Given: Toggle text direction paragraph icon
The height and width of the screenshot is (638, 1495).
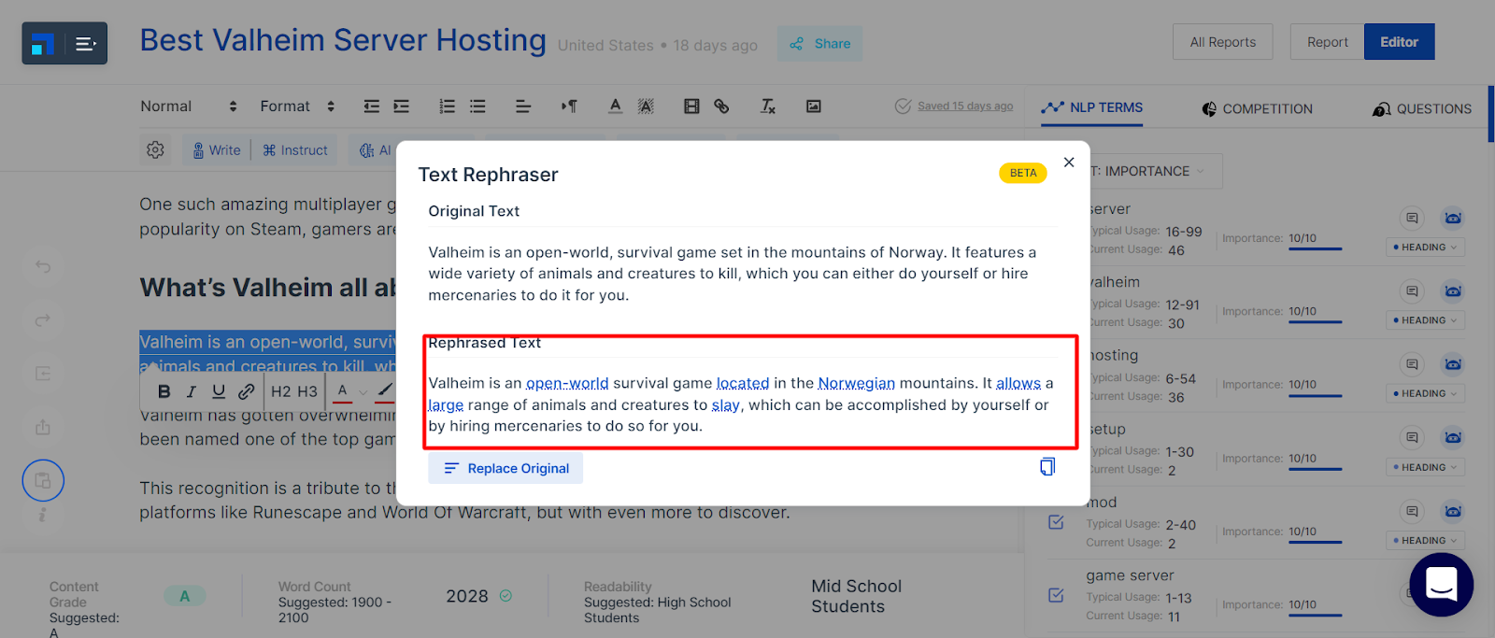Looking at the screenshot, I should click(569, 106).
